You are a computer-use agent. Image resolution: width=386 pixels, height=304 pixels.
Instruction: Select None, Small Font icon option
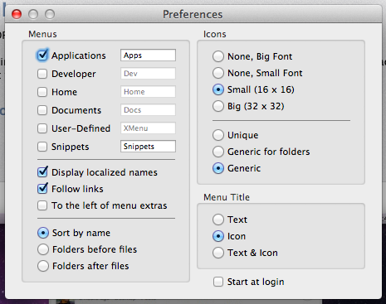[218, 73]
